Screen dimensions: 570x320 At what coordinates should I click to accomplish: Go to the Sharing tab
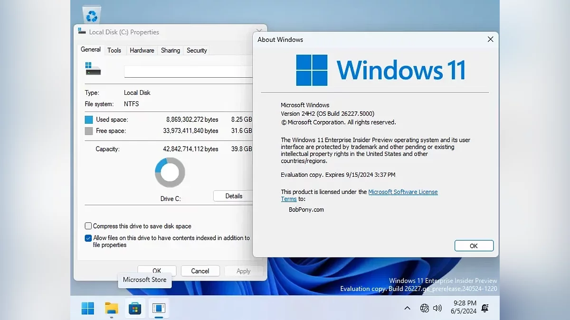coord(170,50)
